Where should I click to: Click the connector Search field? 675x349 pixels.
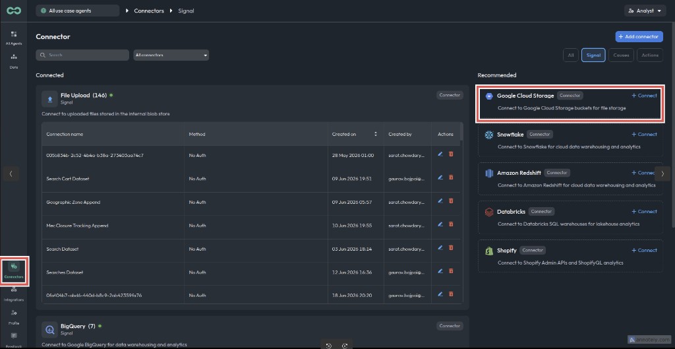click(82, 55)
